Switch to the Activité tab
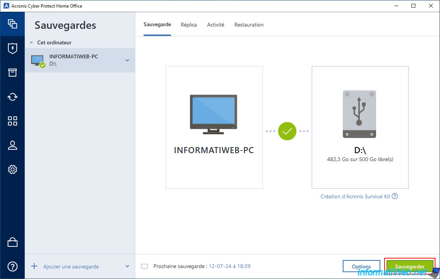Viewport: 440px width, 279px height. click(x=215, y=25)
